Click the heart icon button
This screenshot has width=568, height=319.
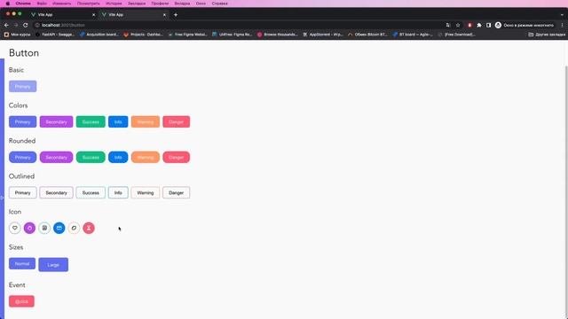pos(15,228)
